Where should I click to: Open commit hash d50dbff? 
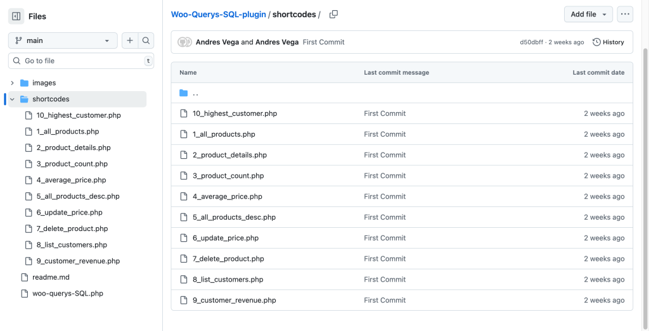(532, 42)
